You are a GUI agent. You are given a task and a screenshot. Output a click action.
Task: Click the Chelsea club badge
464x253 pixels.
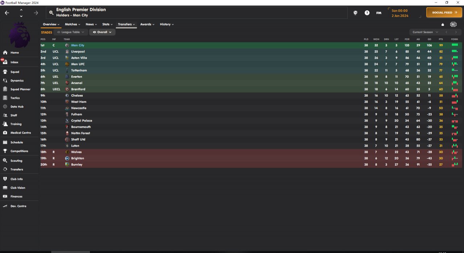[67, 96]
